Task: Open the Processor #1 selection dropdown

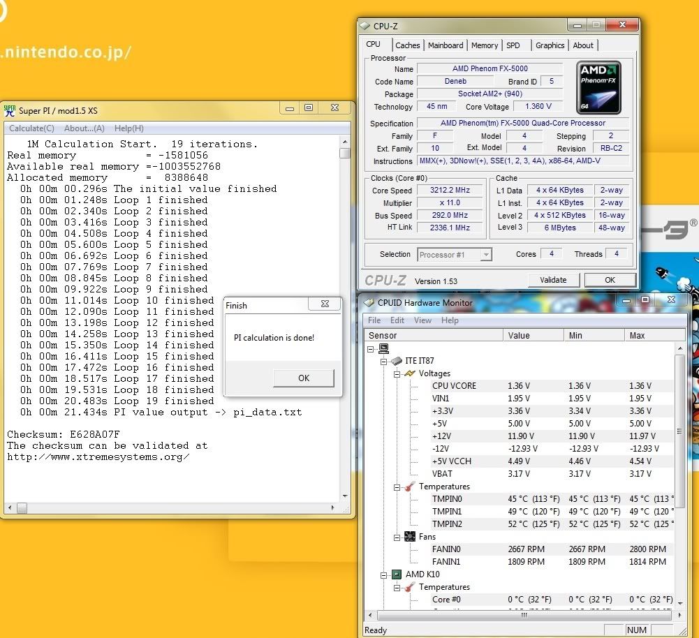Action: [486, 254]
